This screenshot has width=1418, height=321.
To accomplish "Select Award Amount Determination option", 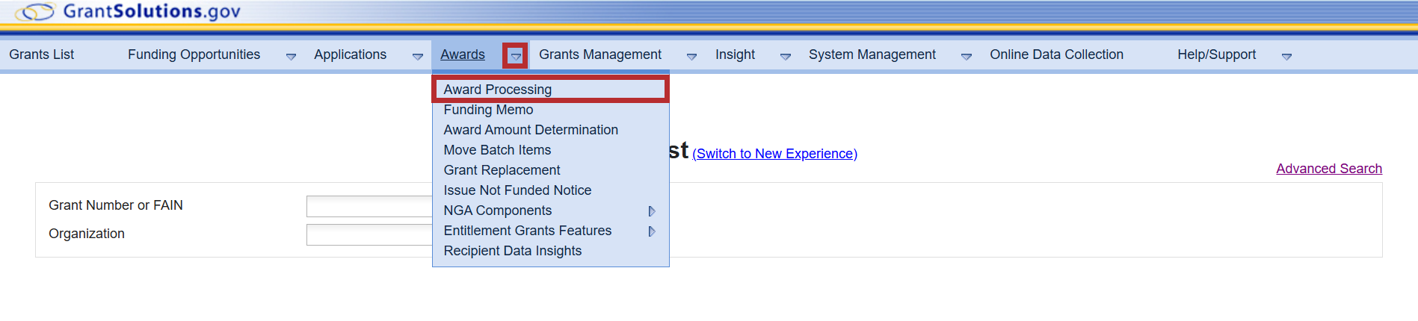I will 531,130.
